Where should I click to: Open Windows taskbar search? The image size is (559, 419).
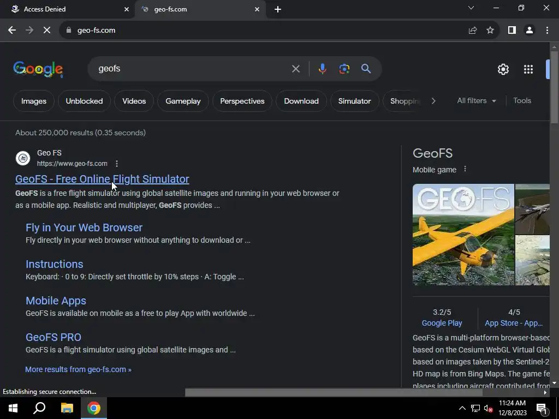[39, 408]
